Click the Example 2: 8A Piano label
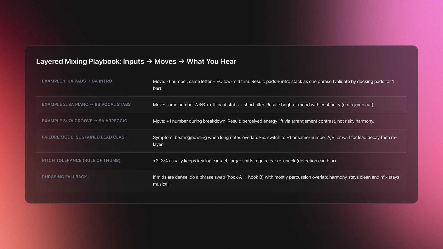The width and height of the screenshot is (443, 249). click(86, 104)
